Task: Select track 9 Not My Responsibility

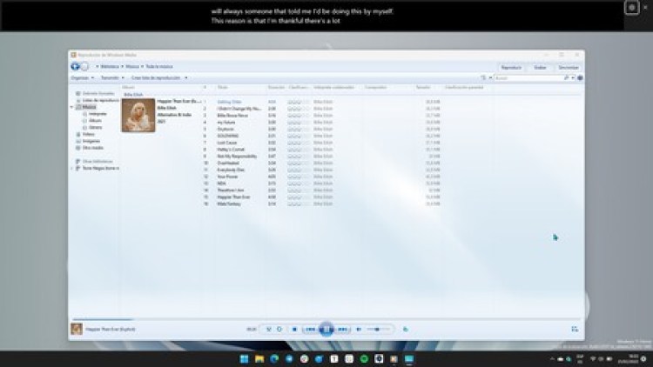Action: coord(237,157)
